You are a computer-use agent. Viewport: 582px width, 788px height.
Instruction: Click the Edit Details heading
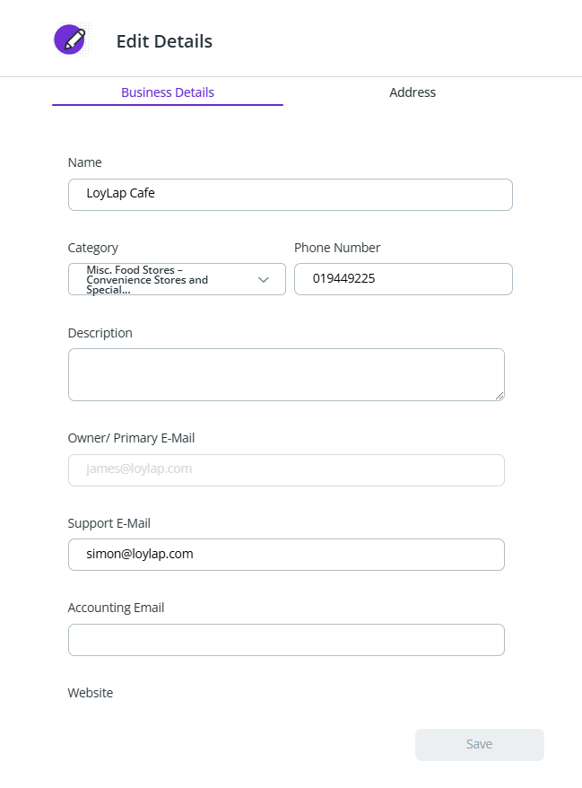click(164, 41)
